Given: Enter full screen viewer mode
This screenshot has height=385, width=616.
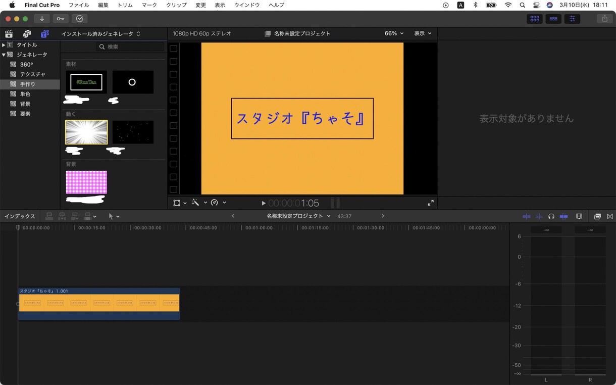Looking at the screenshot, I should (431, 203).
